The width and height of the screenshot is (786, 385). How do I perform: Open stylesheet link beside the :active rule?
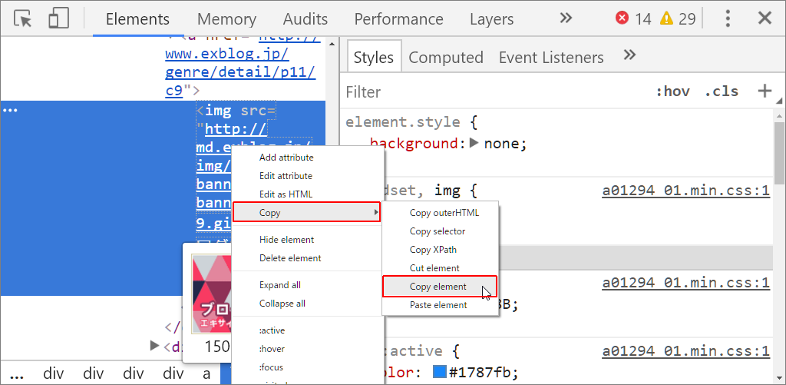[x=685, y=351]
